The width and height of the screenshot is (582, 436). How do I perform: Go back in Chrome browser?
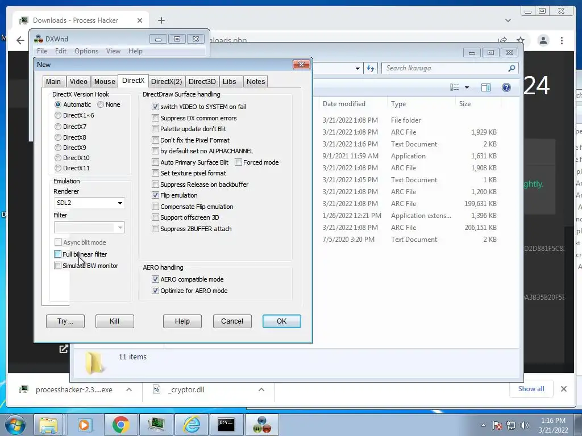(x=20, y=40)
